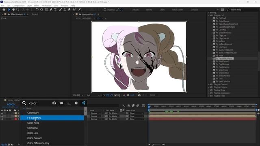Select the Brush tool
Image resolution: width=260 pixels, height=146 pixels.
pyautogui.click(x=61, y=10)
